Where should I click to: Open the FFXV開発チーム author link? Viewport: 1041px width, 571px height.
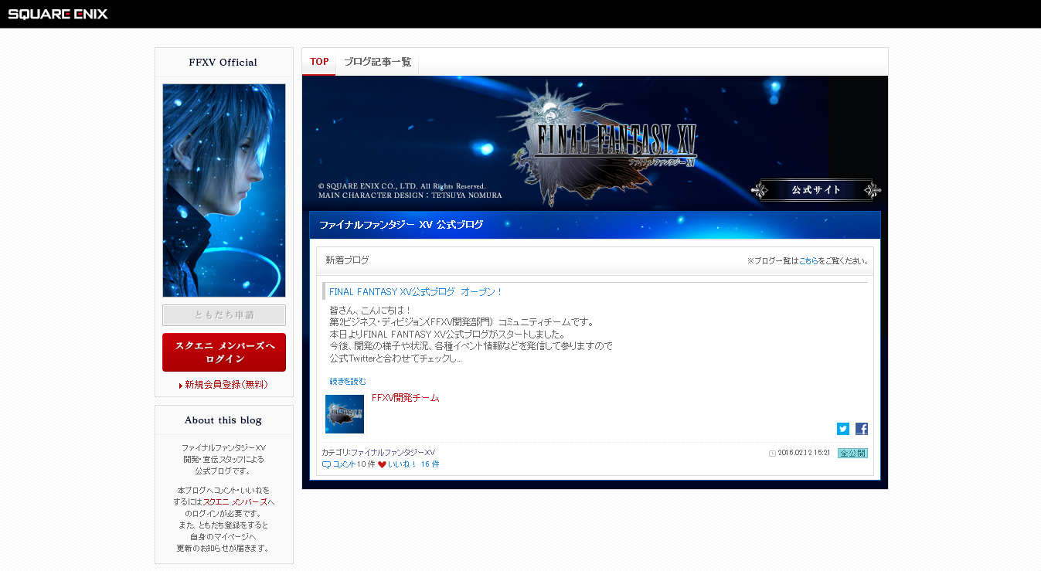pyautogui.click(x=405, y=398)
